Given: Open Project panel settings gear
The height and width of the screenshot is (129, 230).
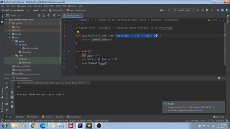Looking at the screenshot, I should [x=54, y=15].
